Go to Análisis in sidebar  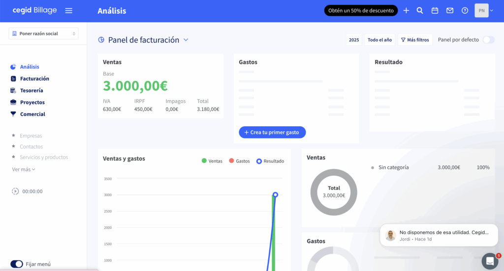[30, 67]
